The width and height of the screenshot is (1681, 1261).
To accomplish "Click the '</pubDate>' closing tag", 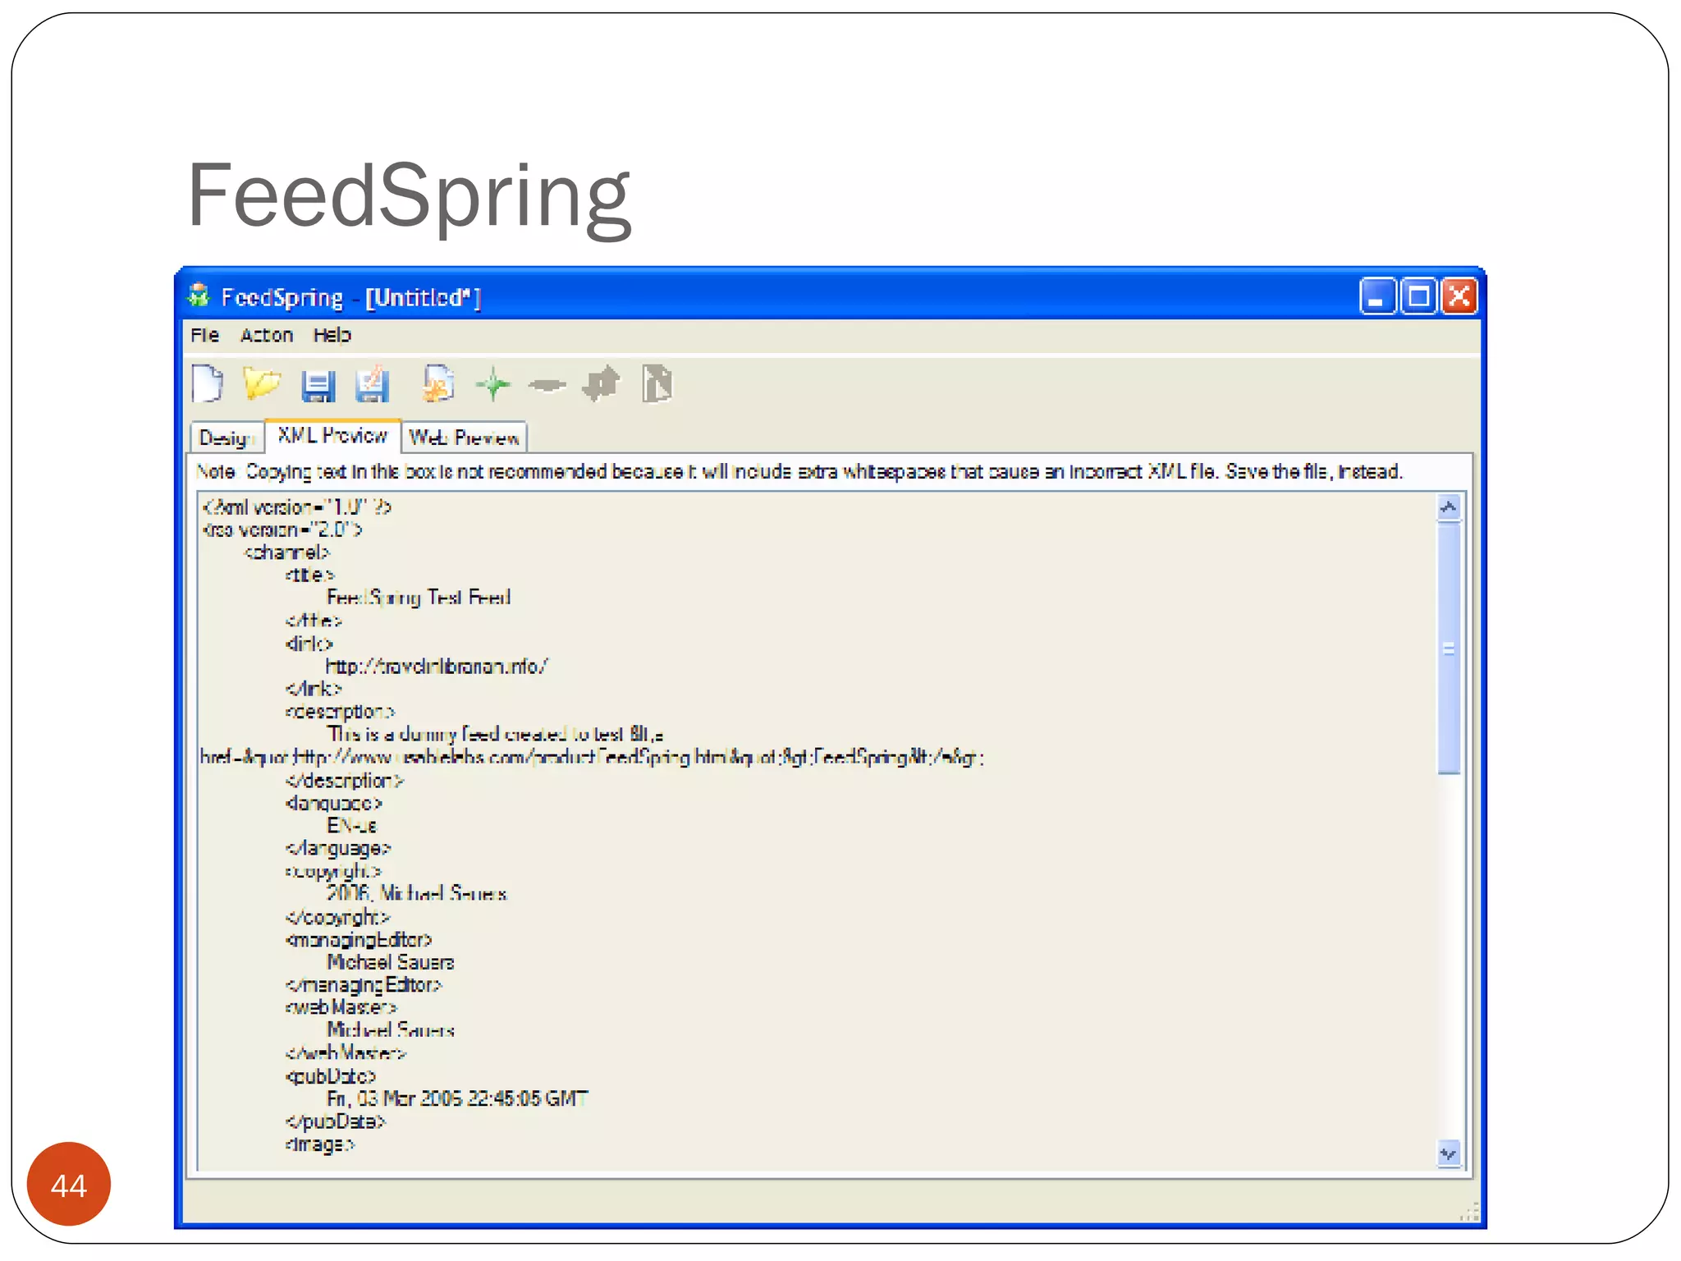I will 336,1121.
